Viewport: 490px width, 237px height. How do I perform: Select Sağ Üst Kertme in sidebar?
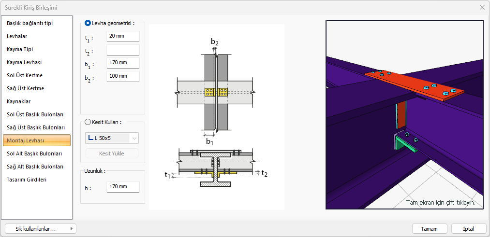coord(37,88)
